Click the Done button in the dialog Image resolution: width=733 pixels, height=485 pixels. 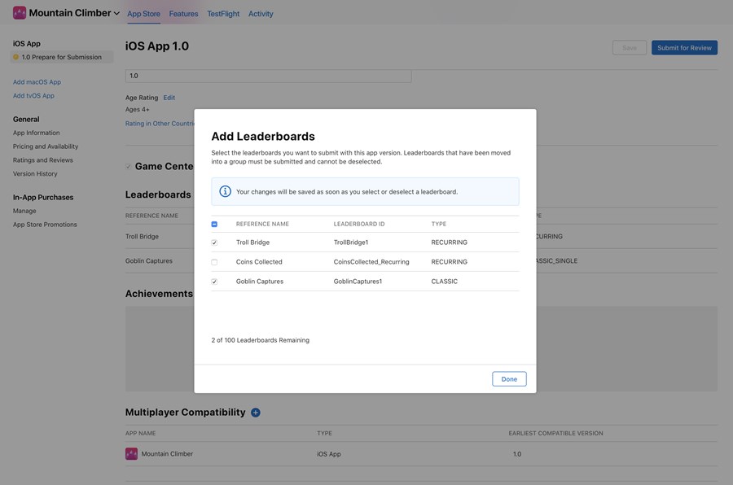click(509, 379)
